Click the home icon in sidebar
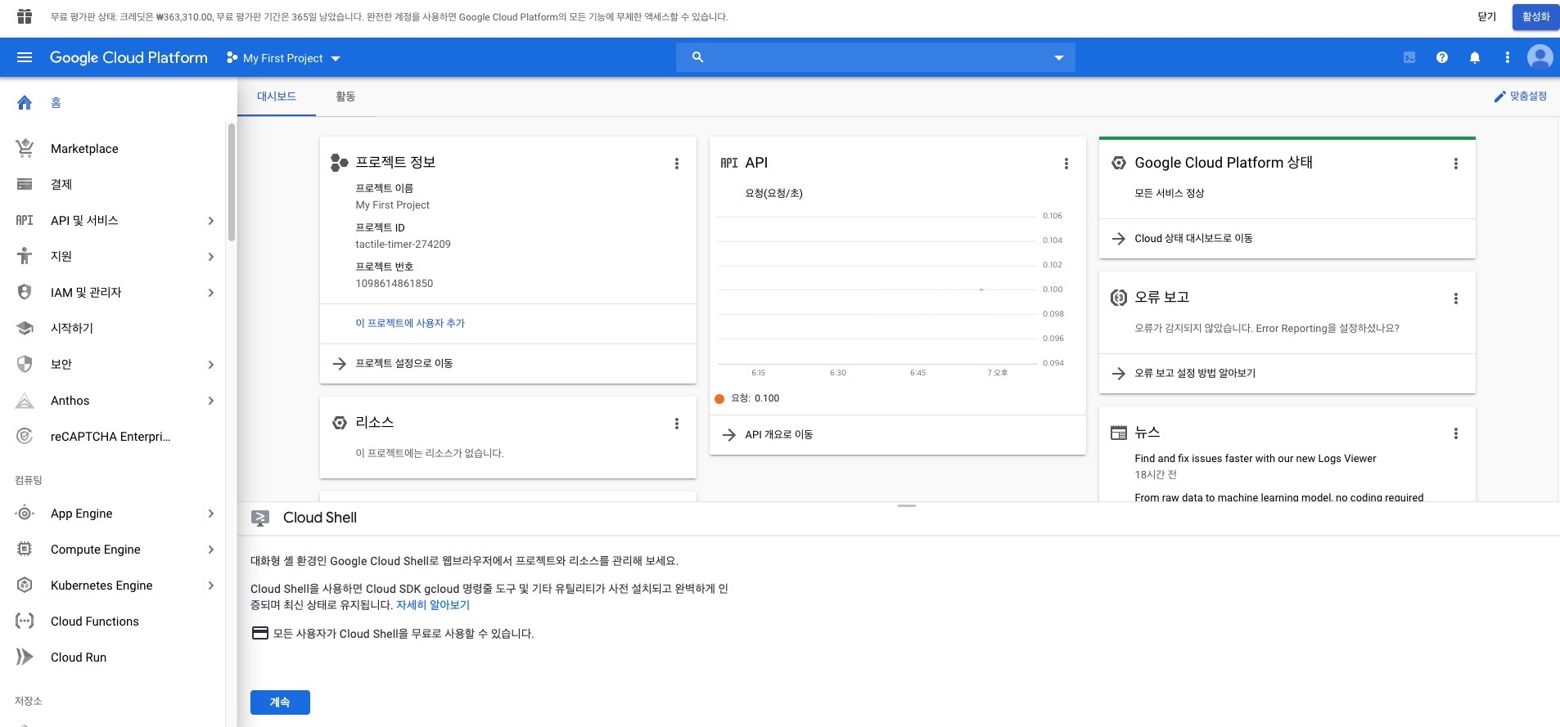1560x727 pixels. [25, 102]
